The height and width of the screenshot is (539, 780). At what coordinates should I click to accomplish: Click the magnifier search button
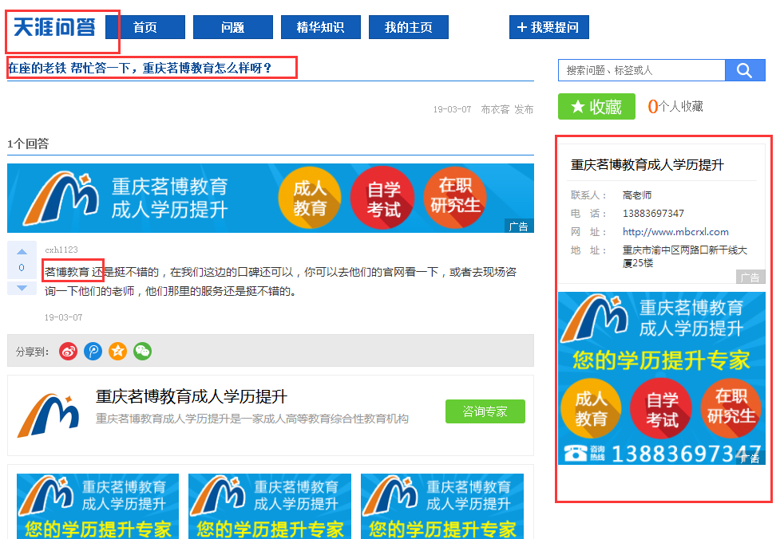click(x=745, y=70)
